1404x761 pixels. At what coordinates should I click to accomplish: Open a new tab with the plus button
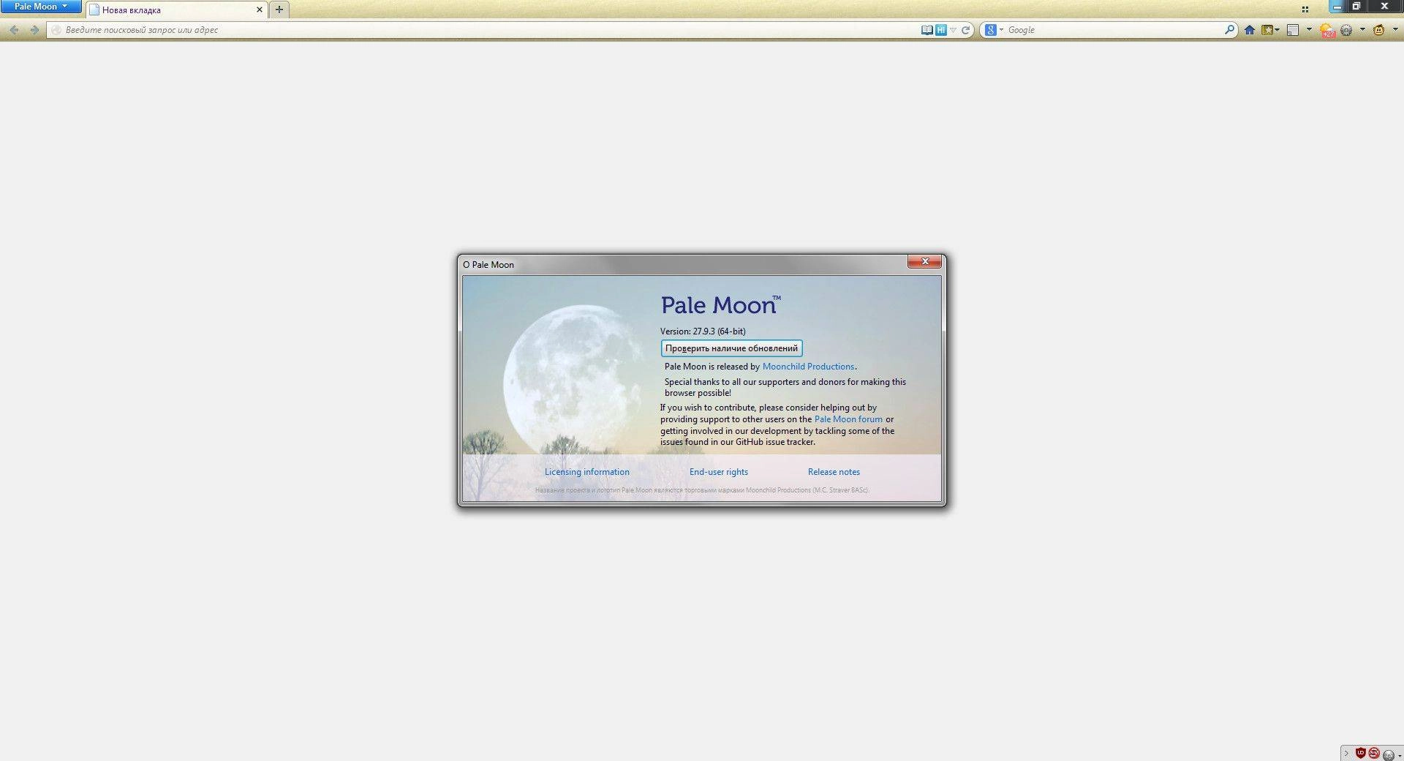point(279,10)
